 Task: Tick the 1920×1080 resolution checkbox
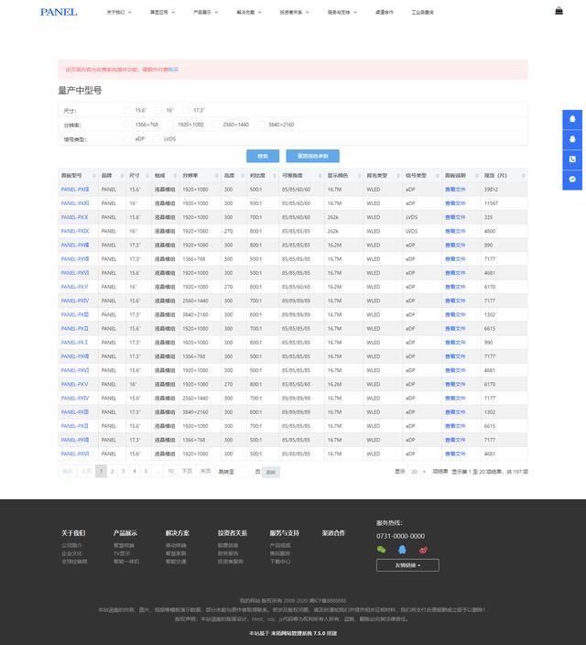coord(170,125)
